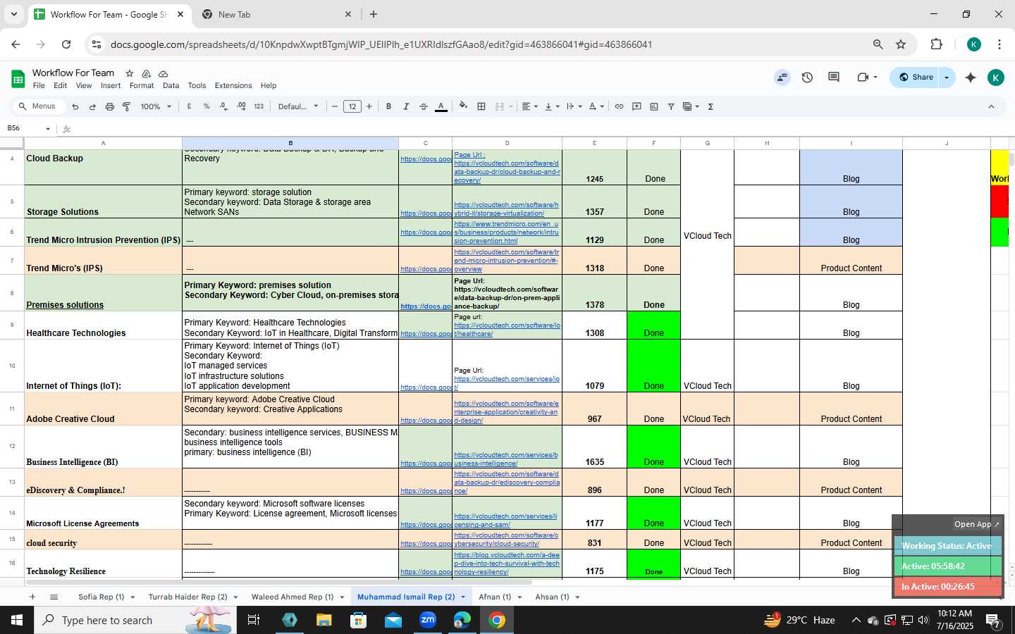Open text rotation dropdown
This screenshot has height=634, width=1015.
point(596,106)
